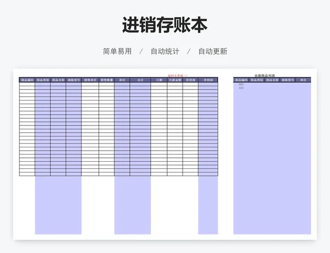330x253 pixels.
Task: Click the 规格型号 column header in the main table
Action: coord(74,80)
